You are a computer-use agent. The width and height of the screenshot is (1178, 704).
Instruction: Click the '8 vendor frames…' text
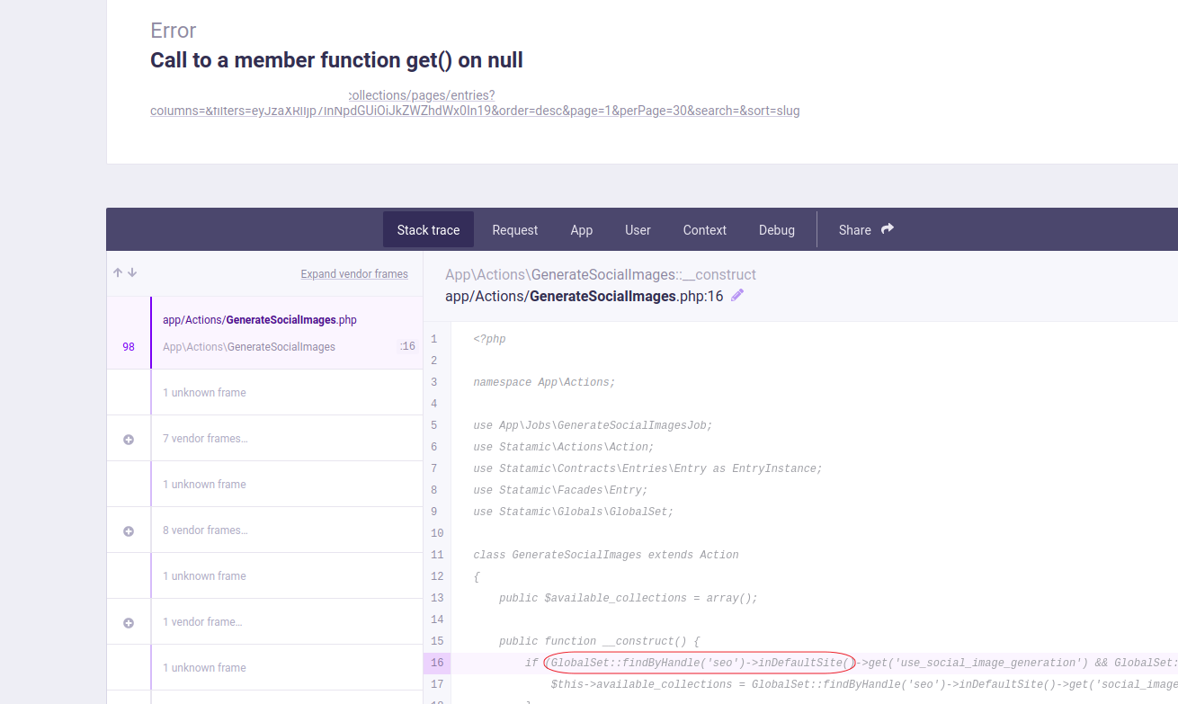205,530
